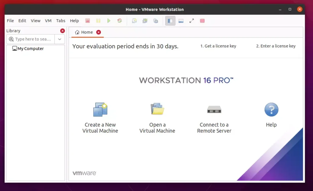The width and height of the screenshot is (313, 191).
Task: Toggle the Library sidebar view button
Action: [170, 21]
